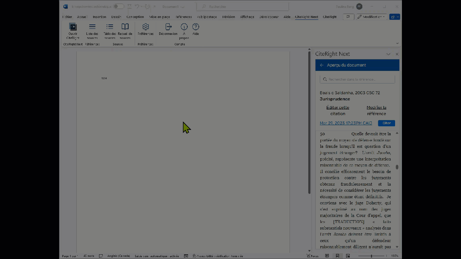Screen dimensions: 461x259
Task: Switch to the Révision tab
Action: pos(228,17)
